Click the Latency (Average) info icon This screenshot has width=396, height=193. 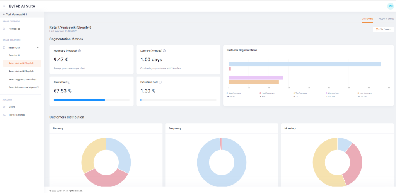pyautogui.click(x=164, y=50)
